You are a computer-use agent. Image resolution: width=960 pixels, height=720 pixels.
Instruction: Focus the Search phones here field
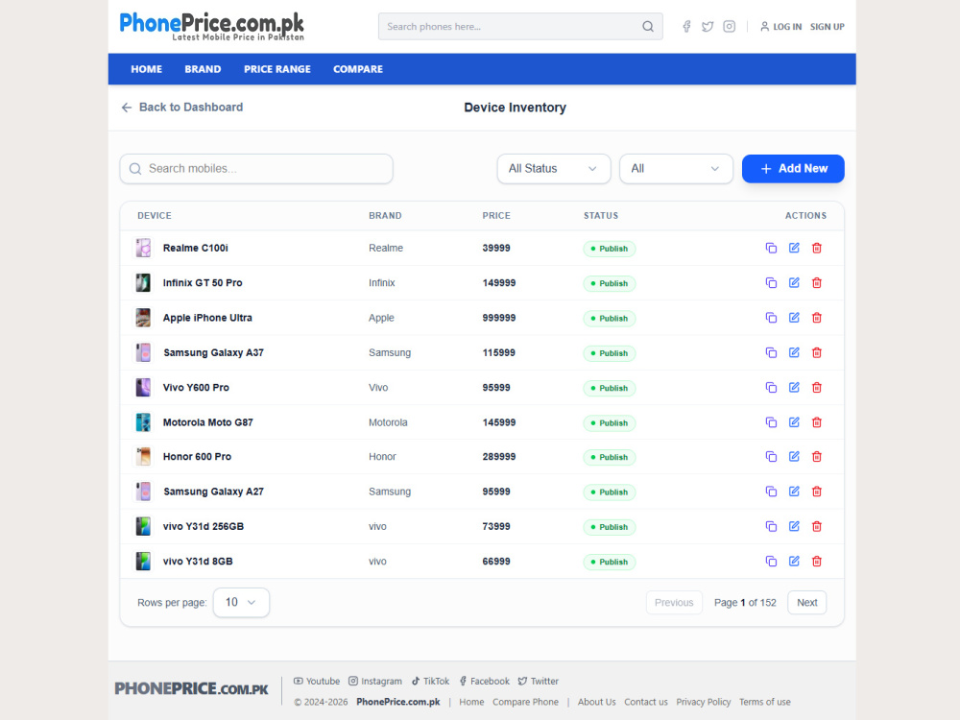coord(520,26)
